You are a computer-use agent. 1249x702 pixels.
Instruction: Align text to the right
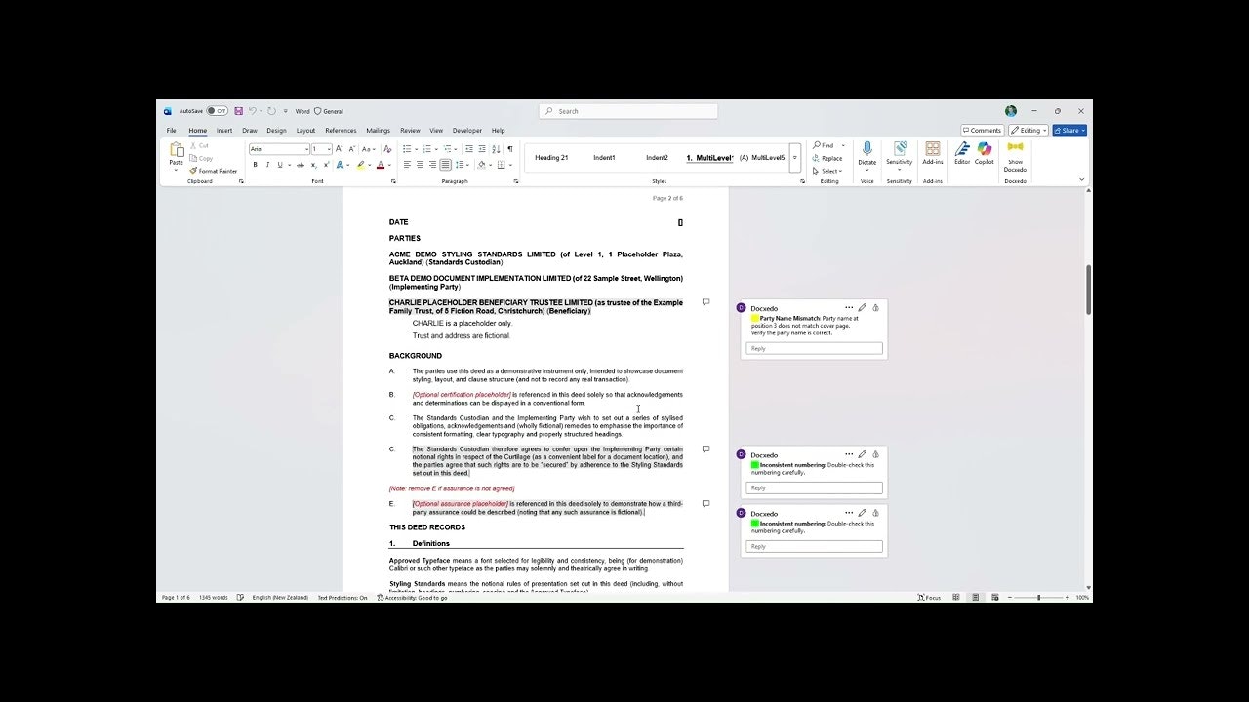pos(432,165)
